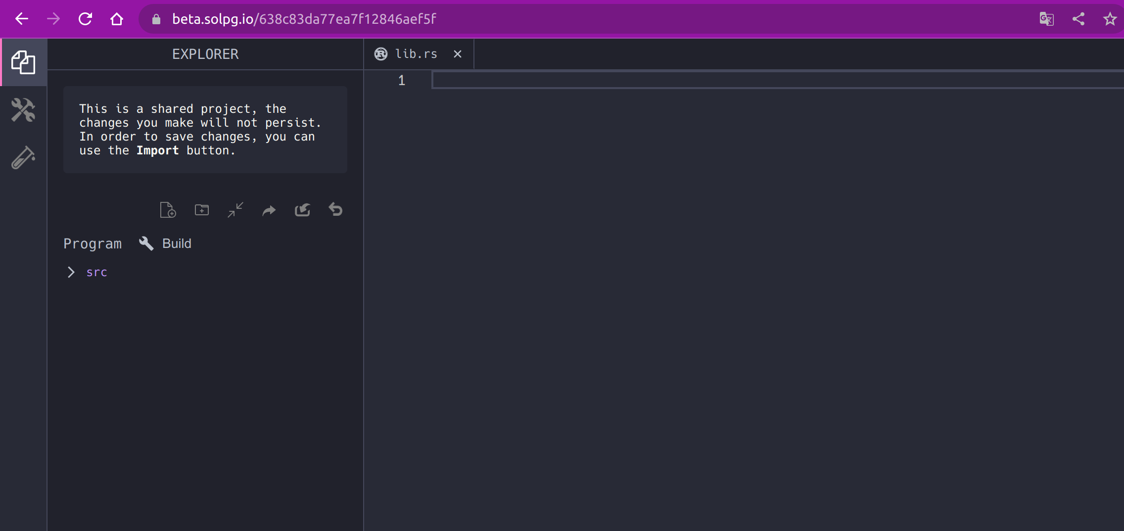Viewport: 1124px width, 531px height.
Task: Collapse all folders using the collapse icon
Action: tap(235, 209)
